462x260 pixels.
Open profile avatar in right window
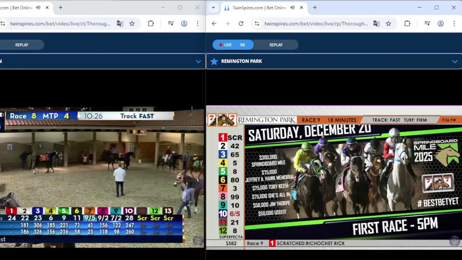(440, 23)
